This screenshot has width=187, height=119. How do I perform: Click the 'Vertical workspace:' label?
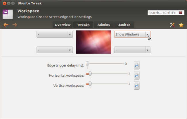(69, 86)
